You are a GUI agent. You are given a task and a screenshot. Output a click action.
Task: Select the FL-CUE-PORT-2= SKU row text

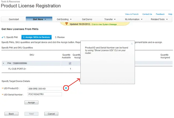coord(17,69)
